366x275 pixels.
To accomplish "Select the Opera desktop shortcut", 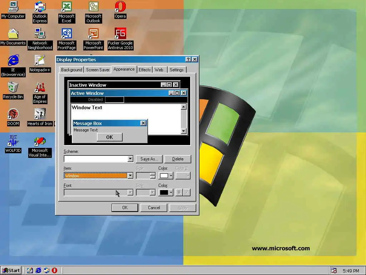I will click(120, 10).
